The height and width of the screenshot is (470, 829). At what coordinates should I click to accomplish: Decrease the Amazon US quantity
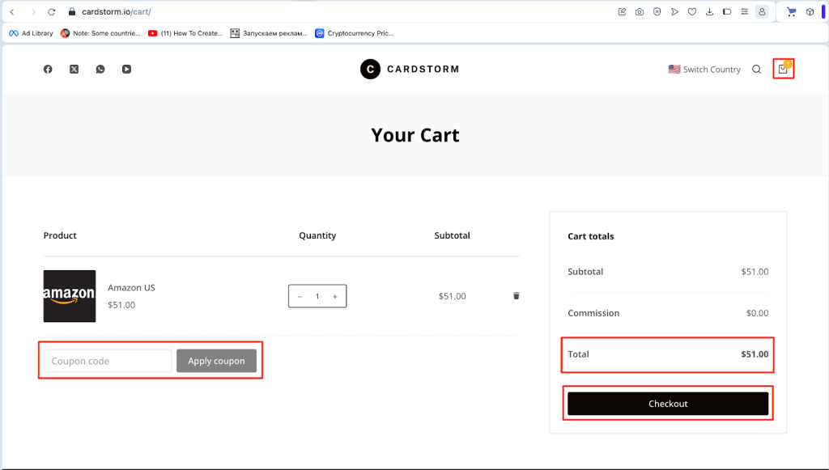[300, 295]
